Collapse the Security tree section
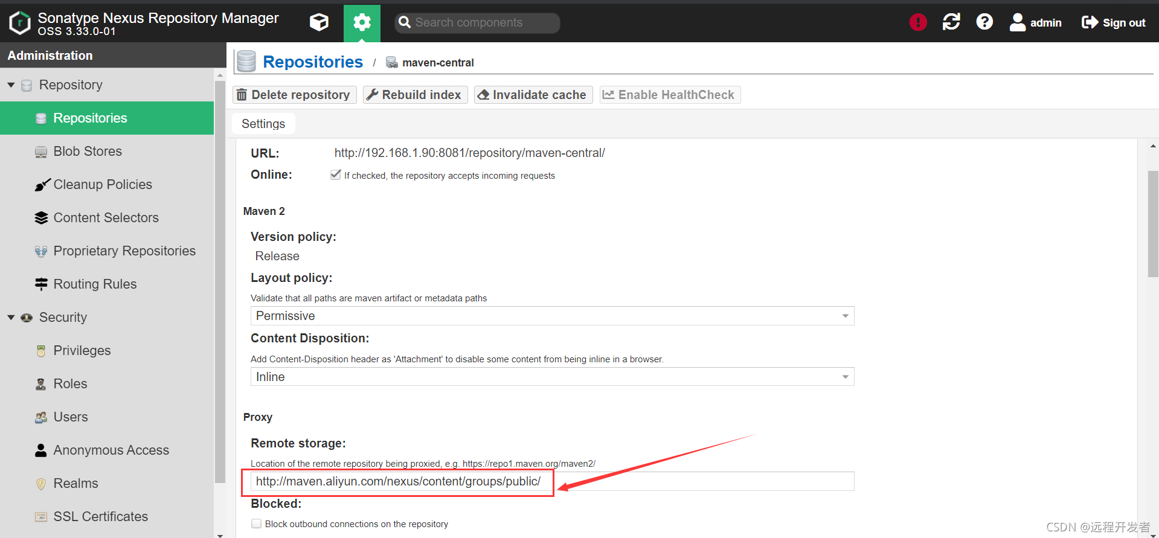 (11, 318)
